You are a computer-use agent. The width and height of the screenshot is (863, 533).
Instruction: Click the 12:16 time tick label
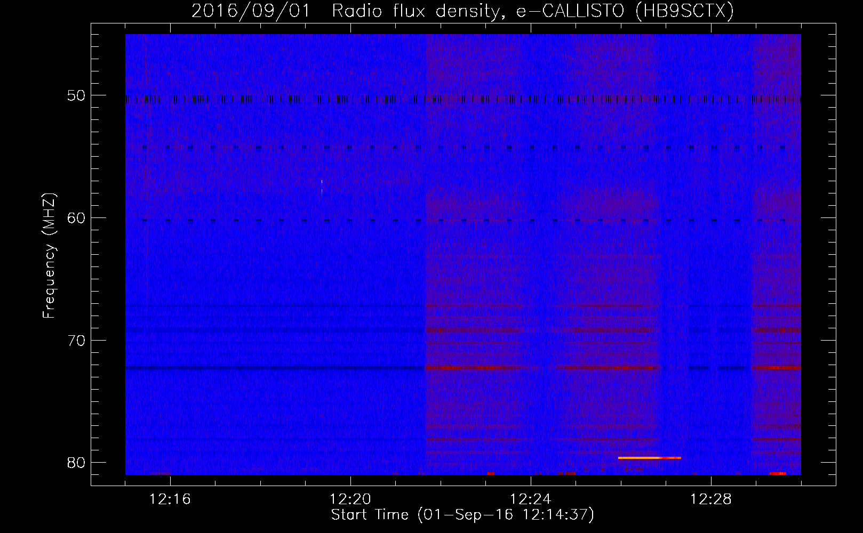170,499
